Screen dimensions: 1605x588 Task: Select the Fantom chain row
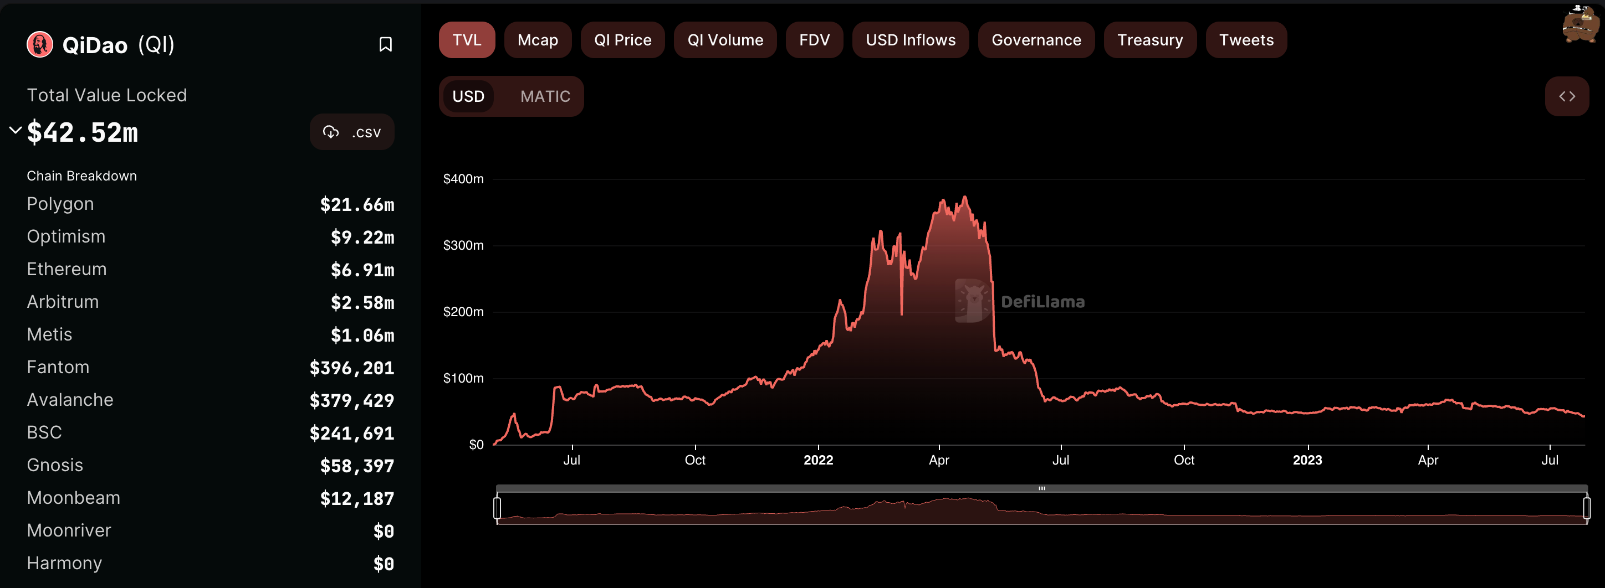[211, 367]
